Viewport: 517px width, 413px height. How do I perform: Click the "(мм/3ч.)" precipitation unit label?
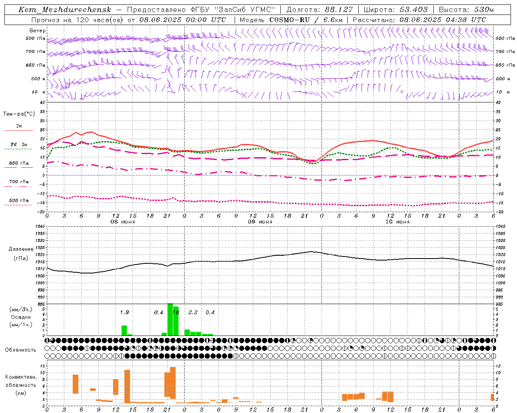[21, 310]
